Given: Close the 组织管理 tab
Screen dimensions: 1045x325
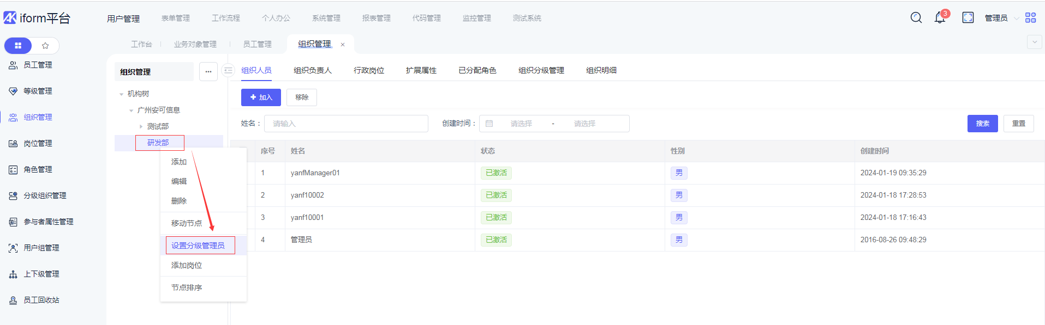Looking at the screenshot, I should pos(343,45).
